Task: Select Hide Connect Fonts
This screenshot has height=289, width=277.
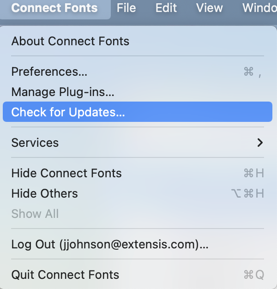Action: 66,173
